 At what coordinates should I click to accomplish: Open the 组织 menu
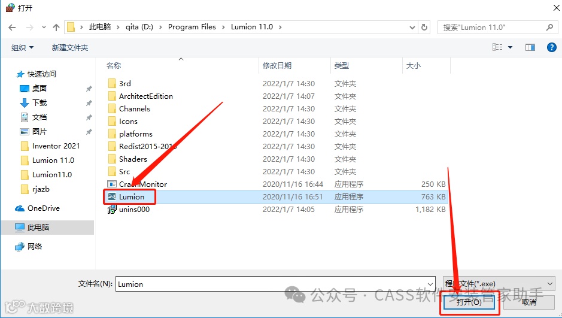click(22, 48)
